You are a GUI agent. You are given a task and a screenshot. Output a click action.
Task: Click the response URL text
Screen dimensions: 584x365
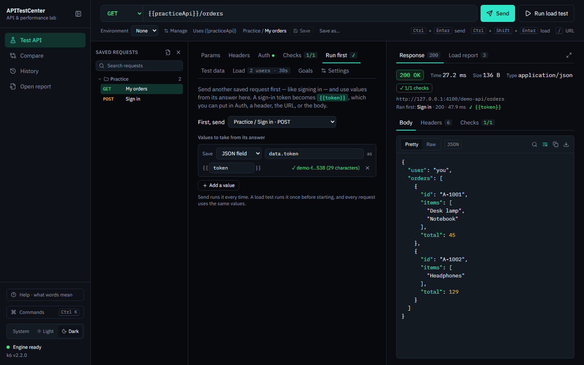[x=450, y=99]
